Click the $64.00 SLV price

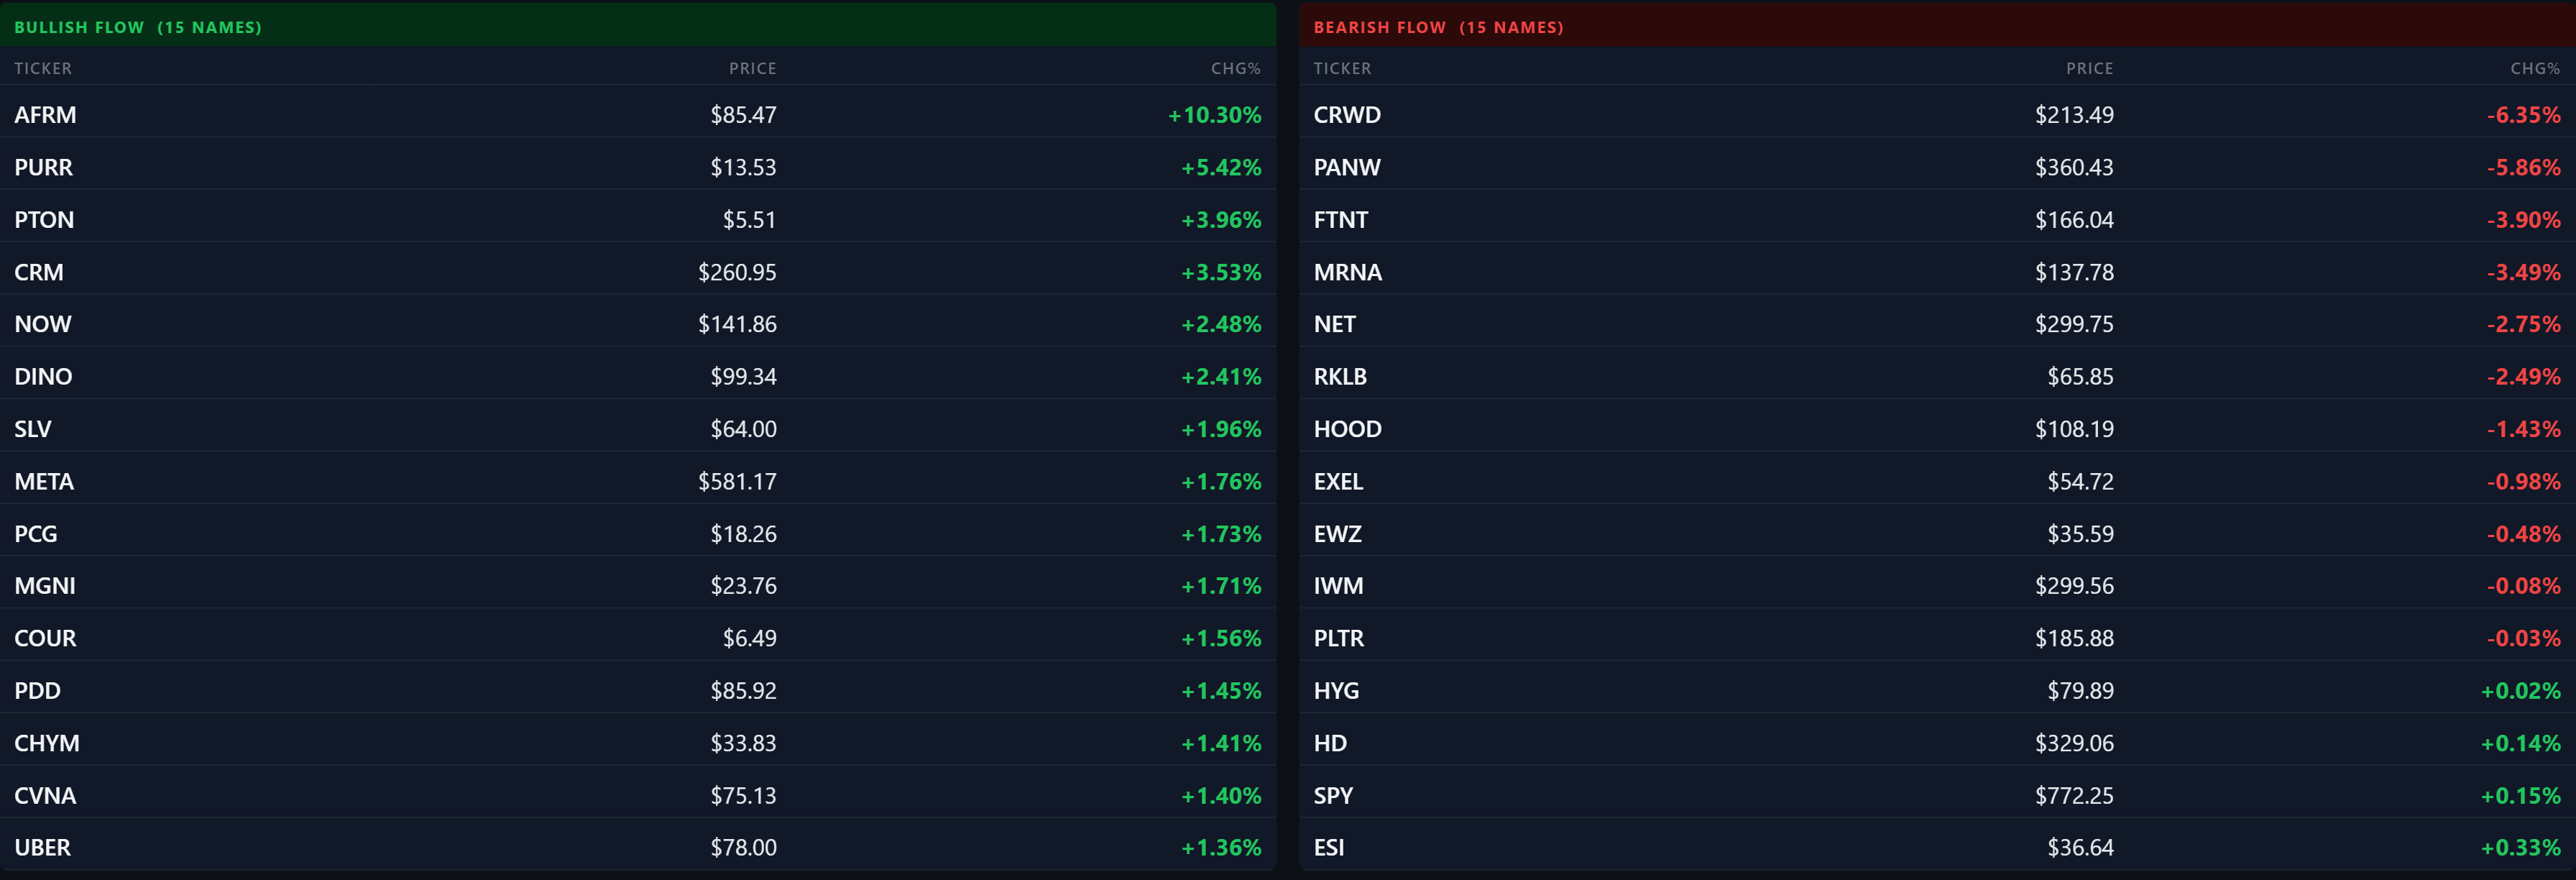point(743,429)
